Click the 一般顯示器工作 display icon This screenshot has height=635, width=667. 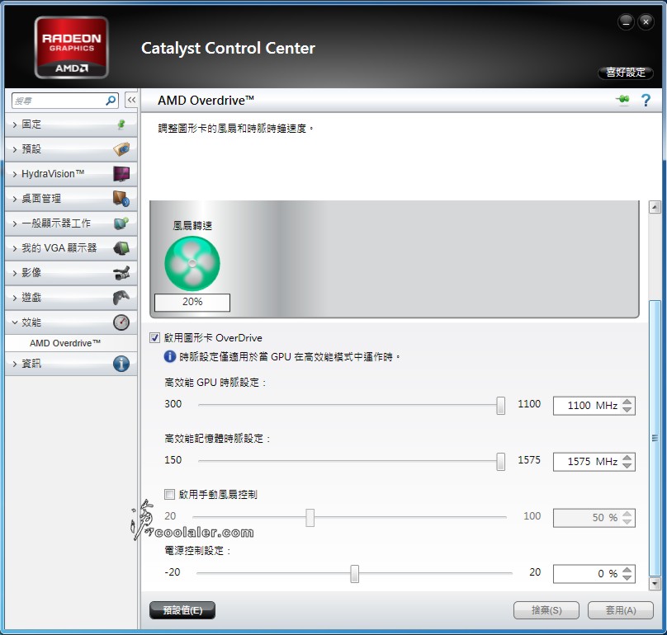pyautogui.click(x=121, y=223)
